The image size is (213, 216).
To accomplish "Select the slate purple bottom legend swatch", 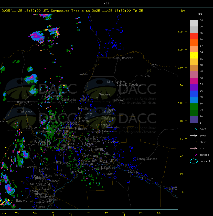I will click(x=194, y=120).
